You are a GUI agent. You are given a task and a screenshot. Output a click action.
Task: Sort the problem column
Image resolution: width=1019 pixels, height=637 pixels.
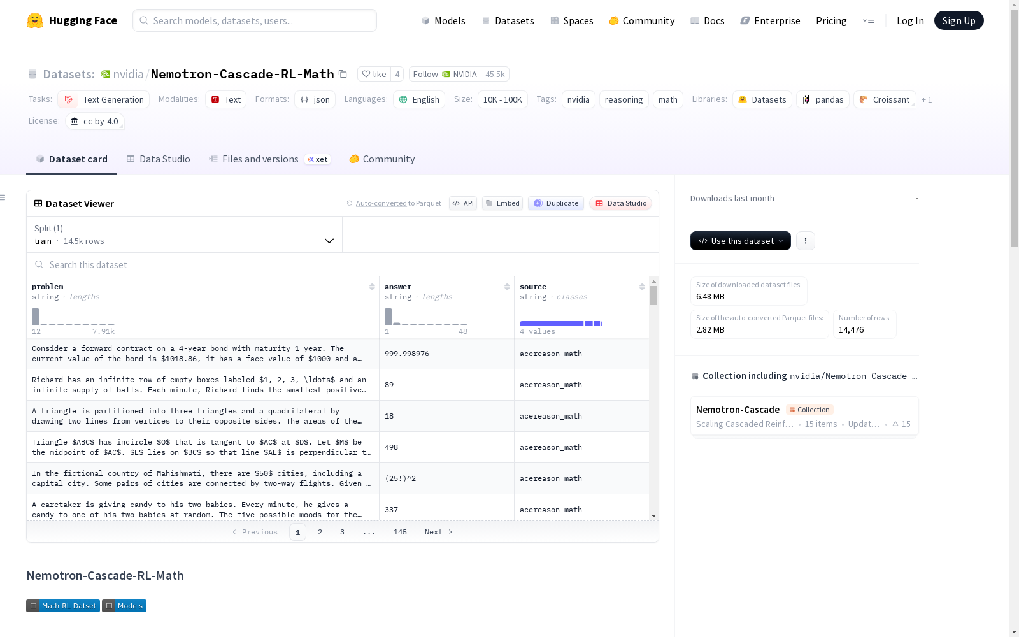(x=372, y=287)
